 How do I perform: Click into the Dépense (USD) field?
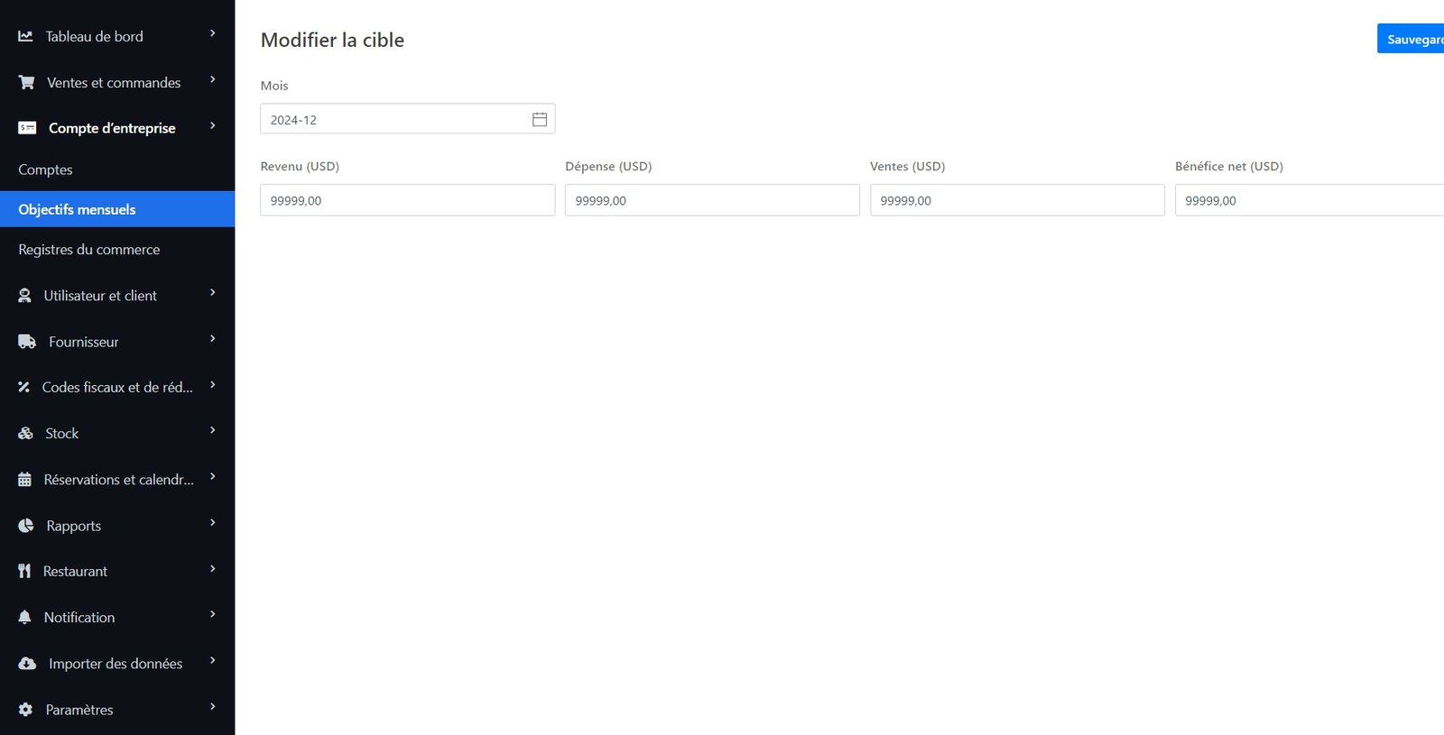coord(712,200)
